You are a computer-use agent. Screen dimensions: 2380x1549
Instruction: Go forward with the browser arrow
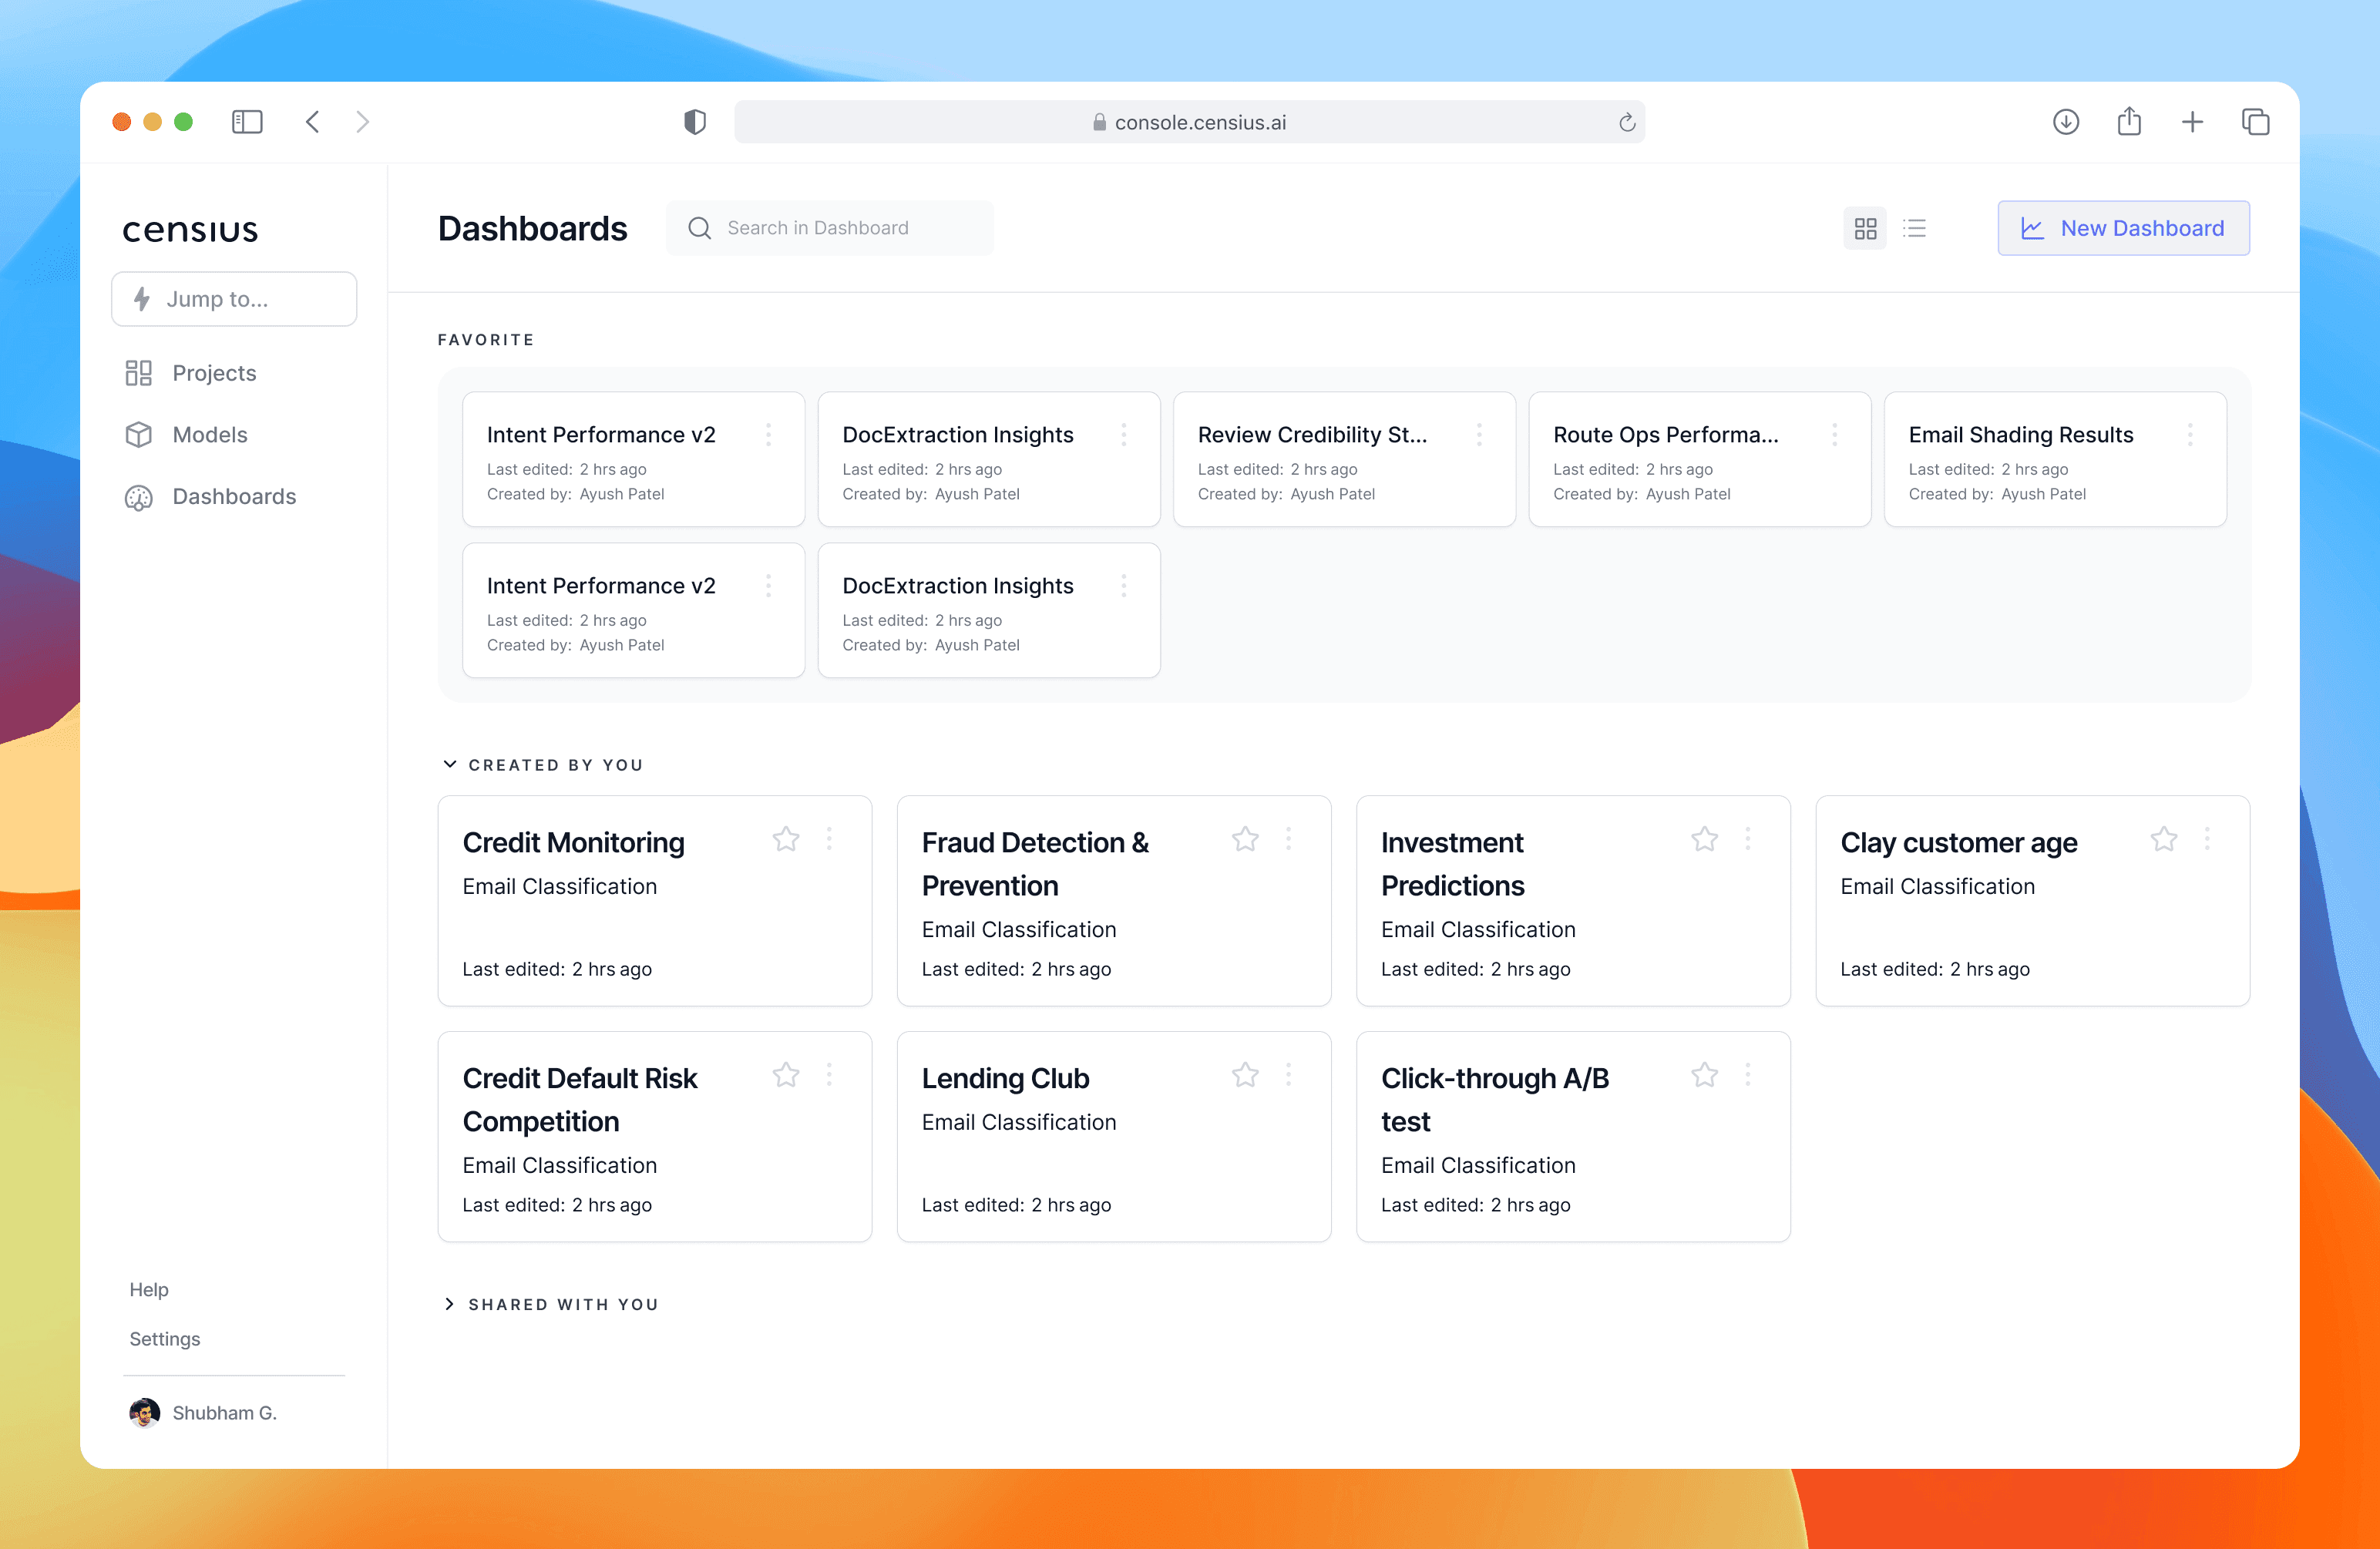(x=363, y=122)
